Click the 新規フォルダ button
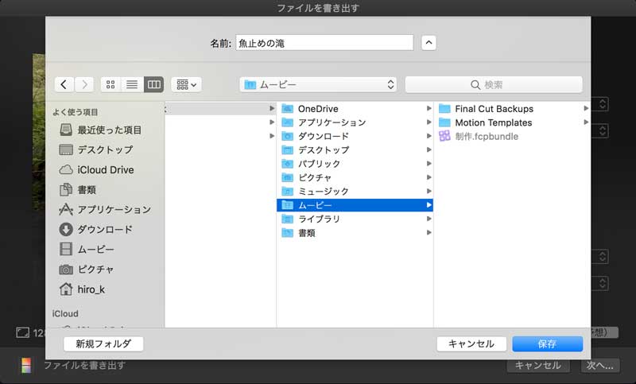The width and height of the screenshot is (636, 384). click(x=103, y=343)
